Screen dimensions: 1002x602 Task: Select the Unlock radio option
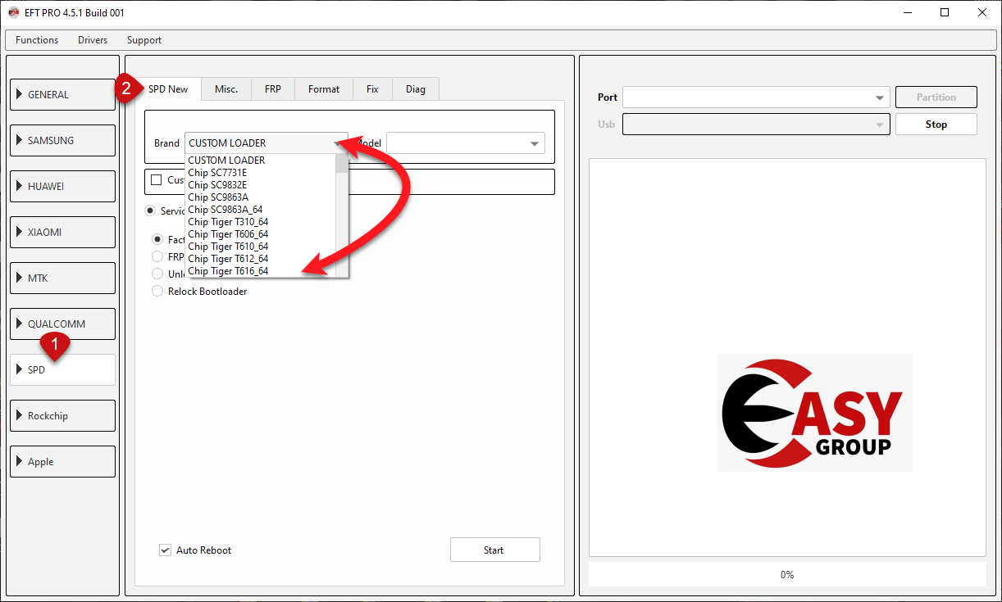click(x=157, y=274)
